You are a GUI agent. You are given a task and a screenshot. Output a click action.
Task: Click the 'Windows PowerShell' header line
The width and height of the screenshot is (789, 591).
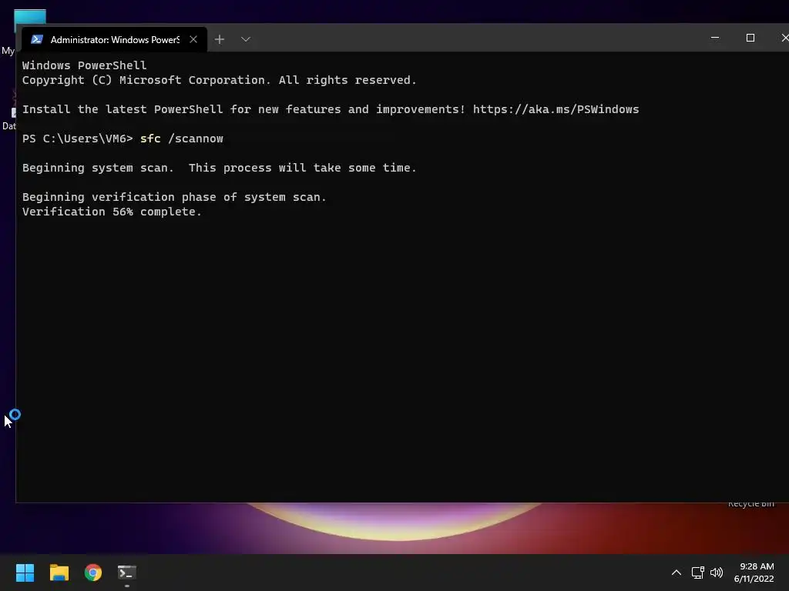point(84,65)
